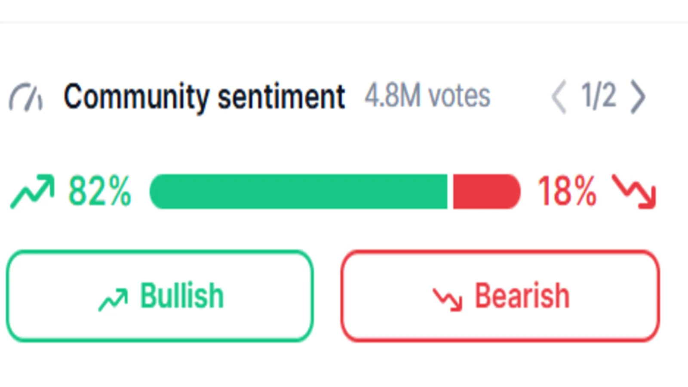Go to previous sentiment page with left chevron
The image size is (688, 387).
tap(559, 98)
